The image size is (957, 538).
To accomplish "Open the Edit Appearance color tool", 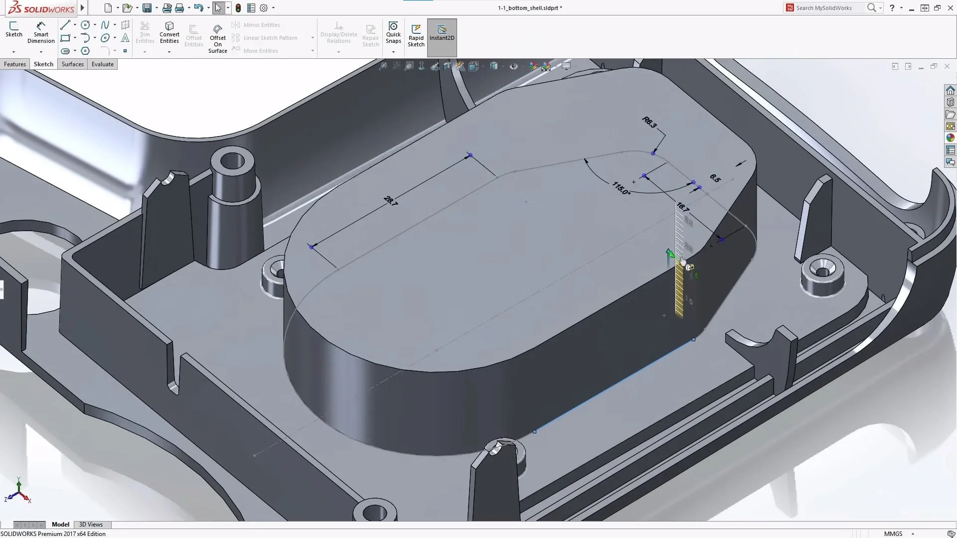I will click(533, 66).
